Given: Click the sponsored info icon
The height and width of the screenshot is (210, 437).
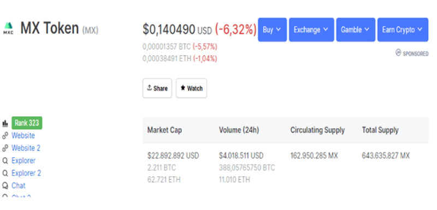Looking at the screenshot, I should [x=398, y=52].
